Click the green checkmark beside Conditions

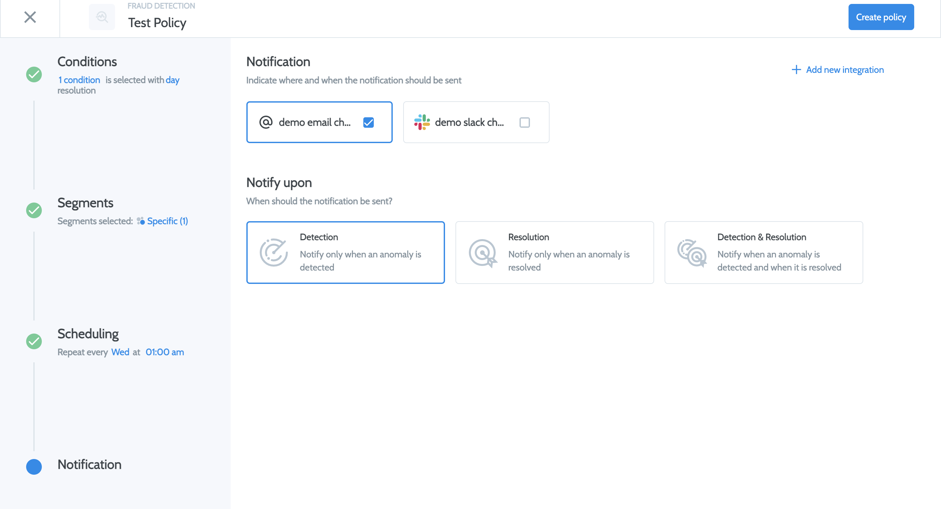pyautogui.click(x=34, y=74)
